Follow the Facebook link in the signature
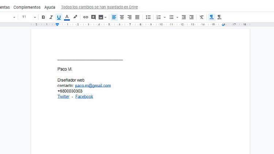The height and width of the screenshot is (154, 274). tap(84, 97)
